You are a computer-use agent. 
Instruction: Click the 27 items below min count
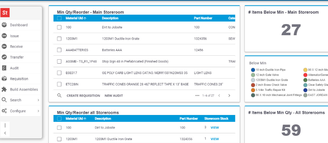click(291, 30)
